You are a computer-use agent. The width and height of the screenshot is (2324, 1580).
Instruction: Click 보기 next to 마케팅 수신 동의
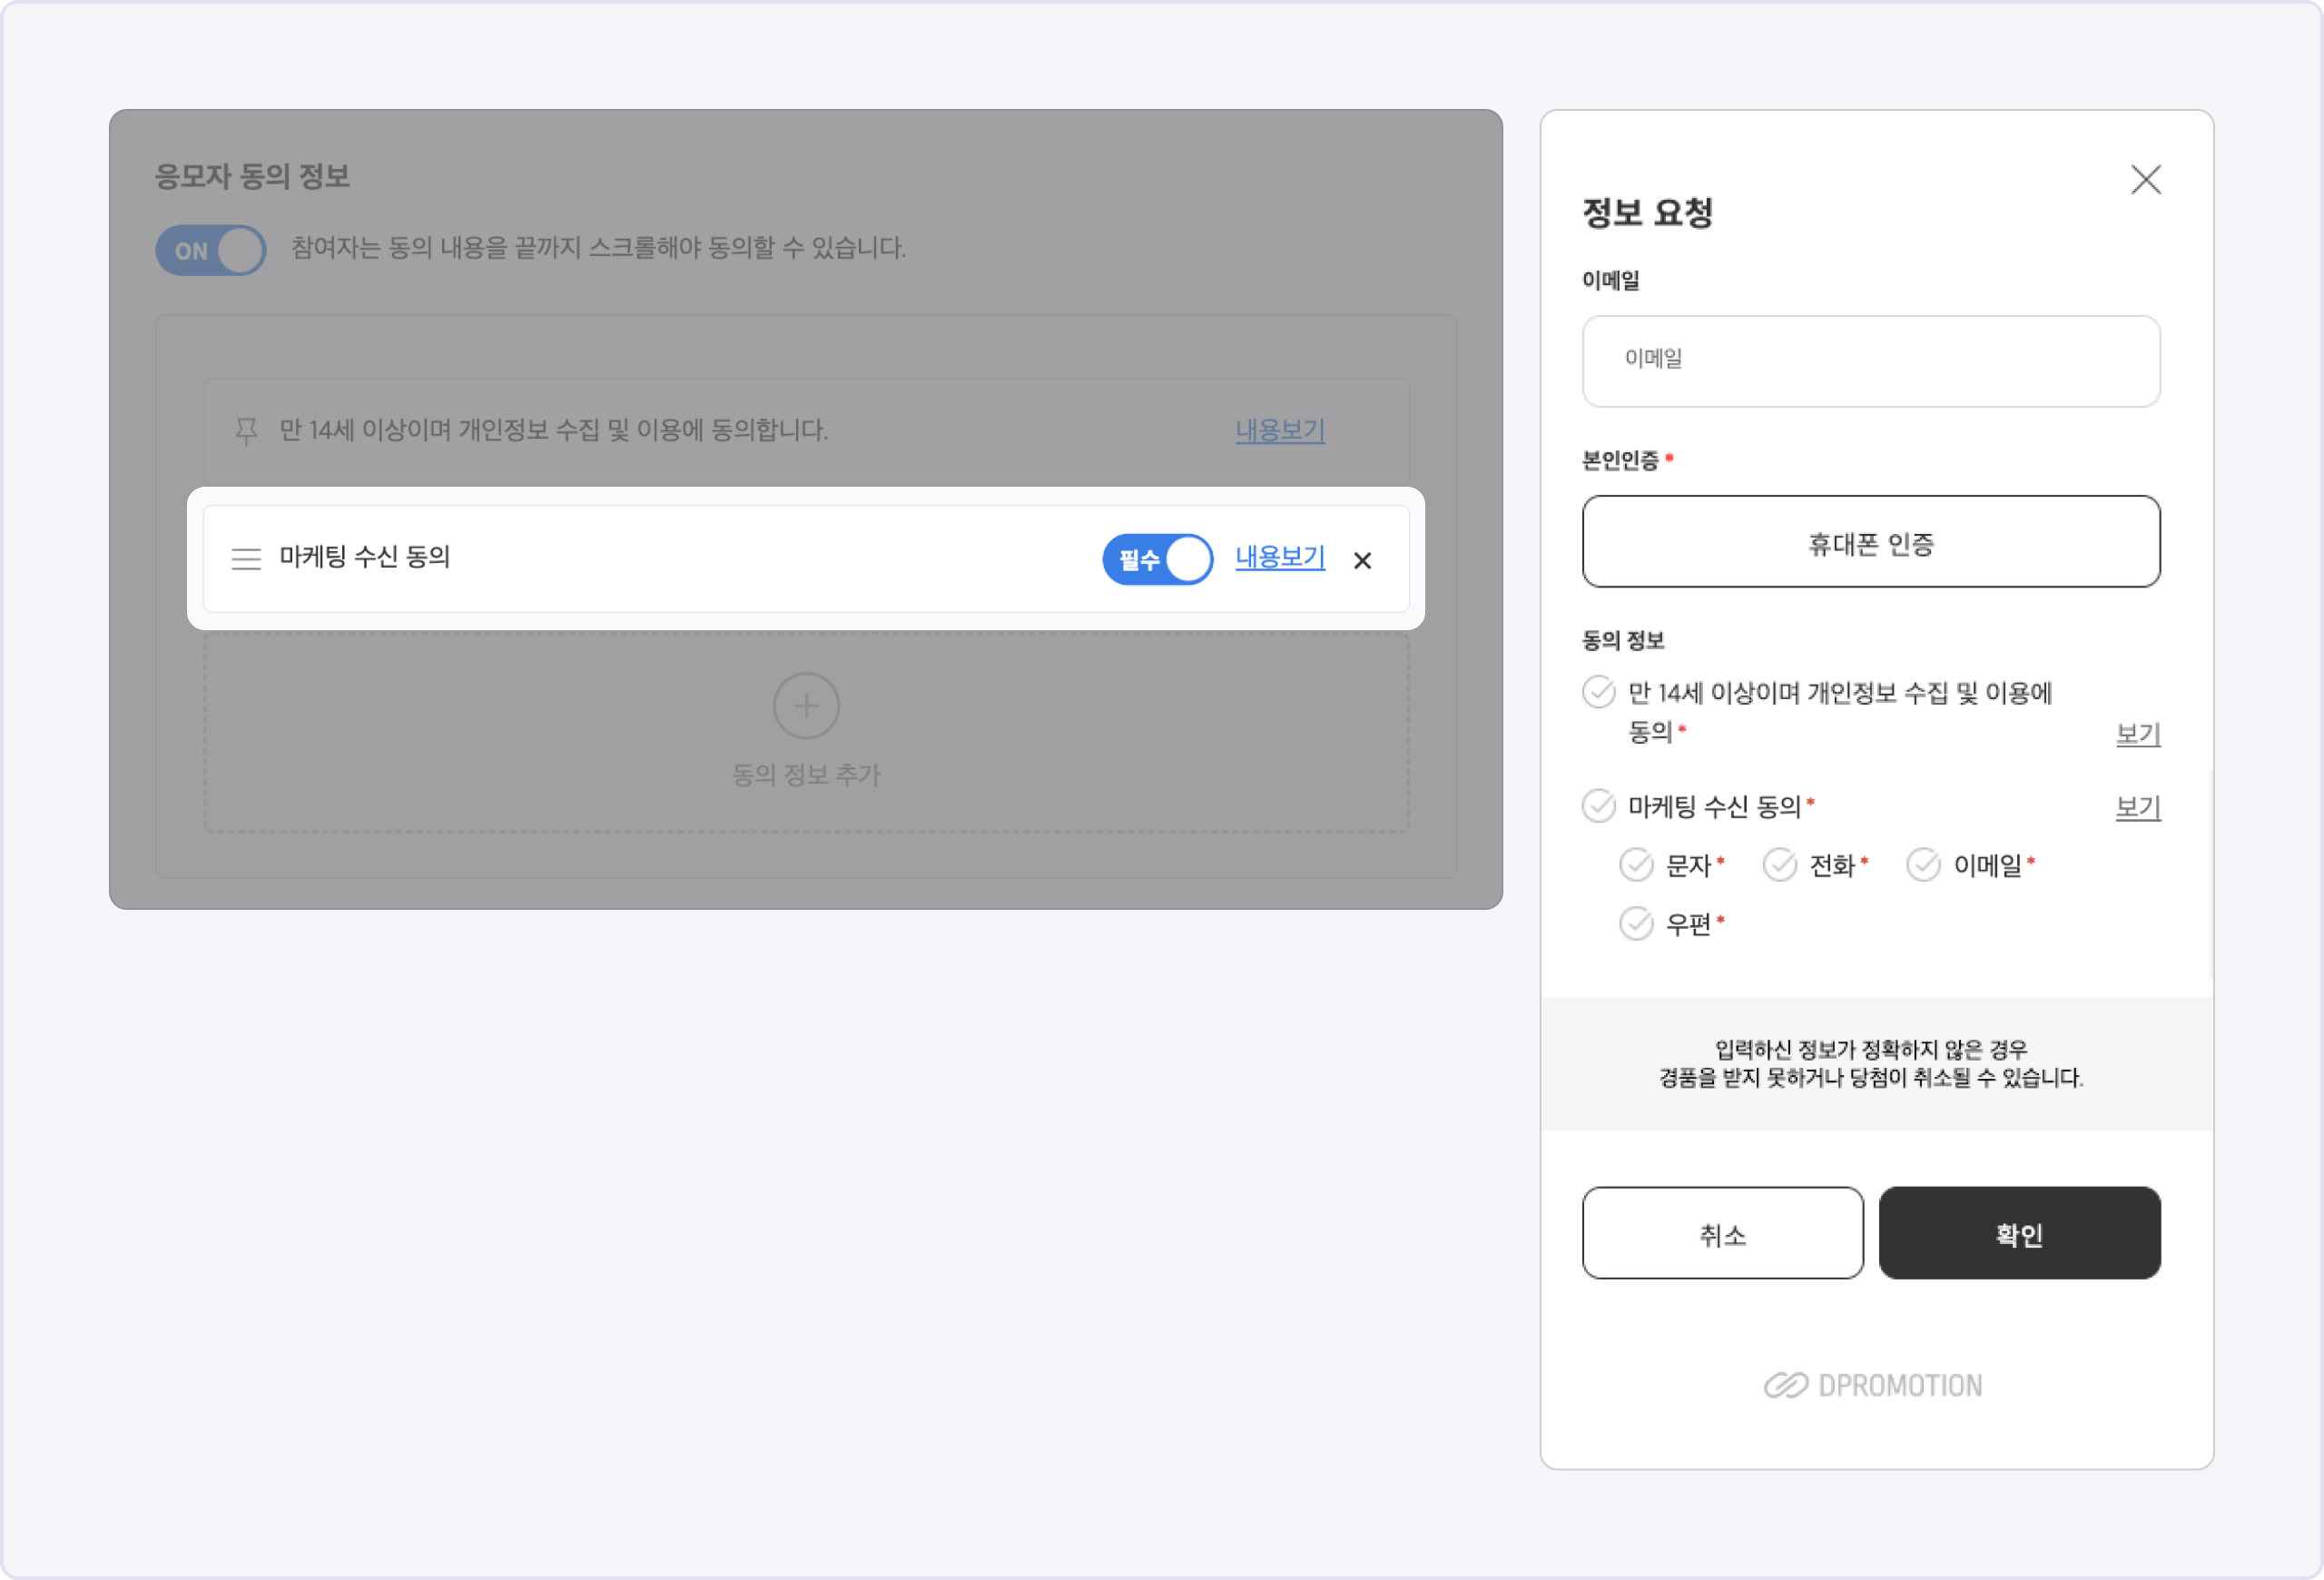[x=2138, y=808]
